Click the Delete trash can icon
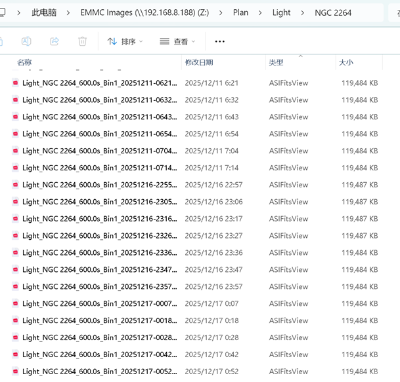This screenshot has width=400, height=382. (82, 41)
